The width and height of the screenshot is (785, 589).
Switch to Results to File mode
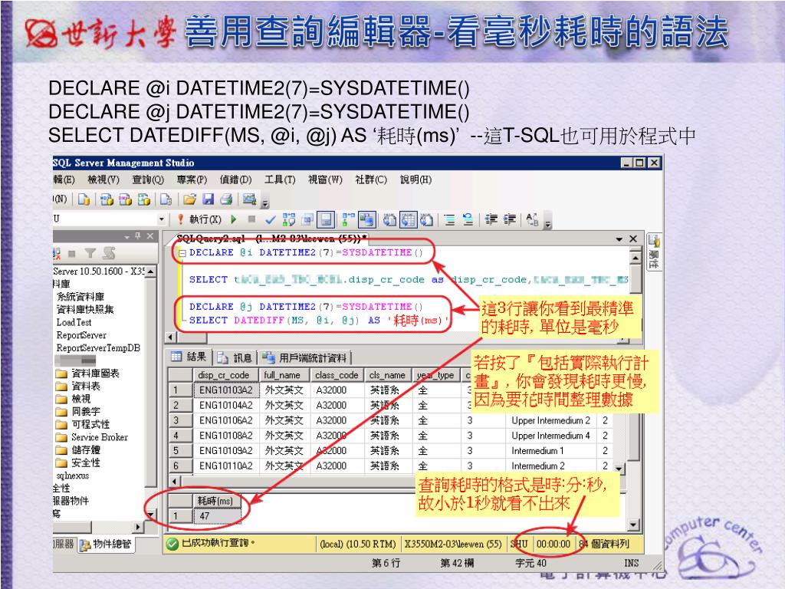click(x=426, y=219)
